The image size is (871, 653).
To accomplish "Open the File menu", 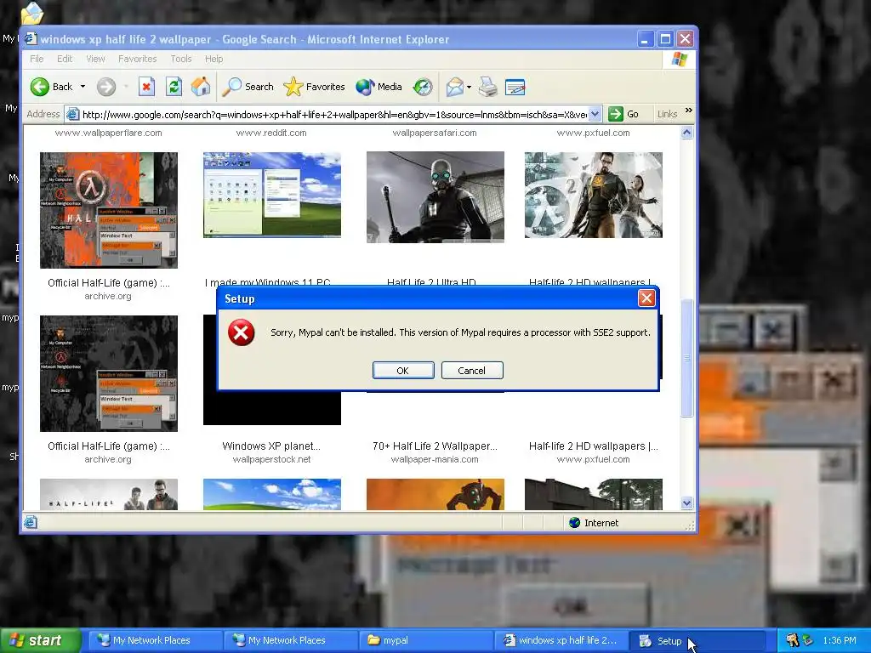I will [x=37, y=59].
